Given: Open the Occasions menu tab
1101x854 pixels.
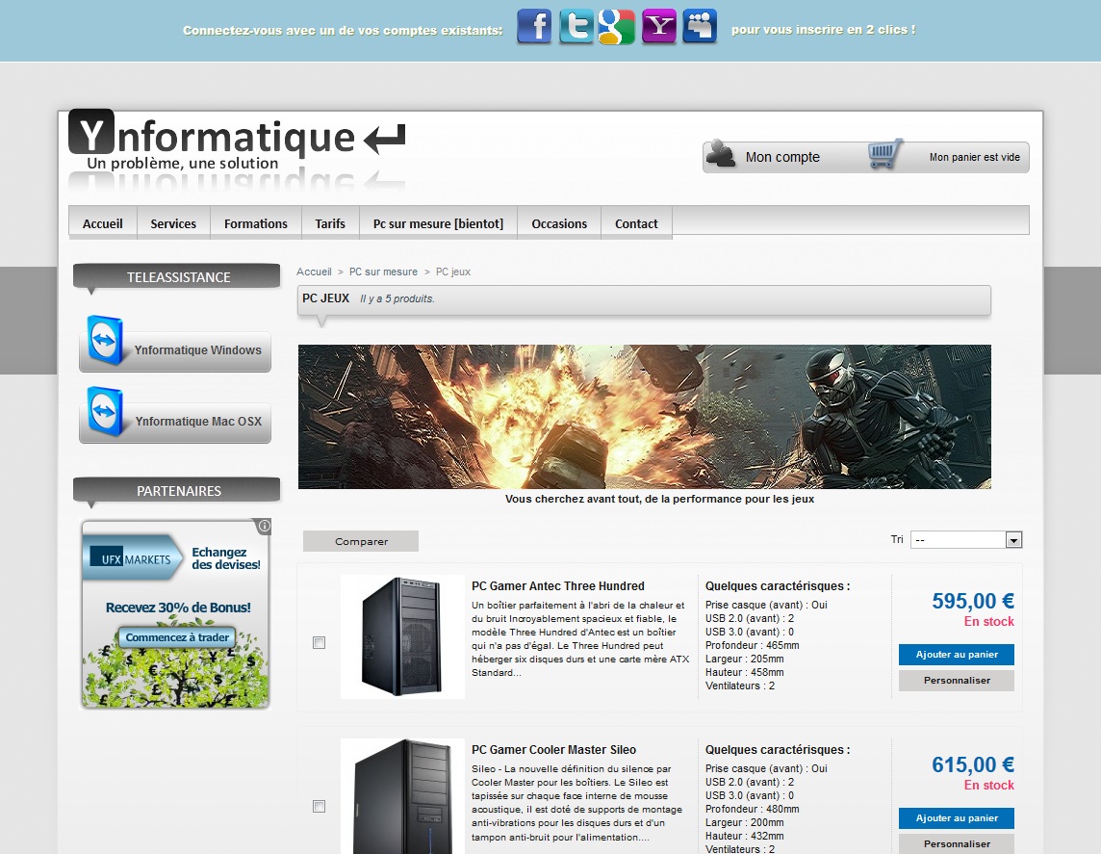Looking at the screenshot, I should pos(559,223).
